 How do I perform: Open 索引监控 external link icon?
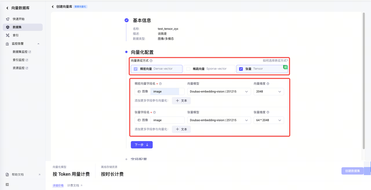click(x=27, y=60)
